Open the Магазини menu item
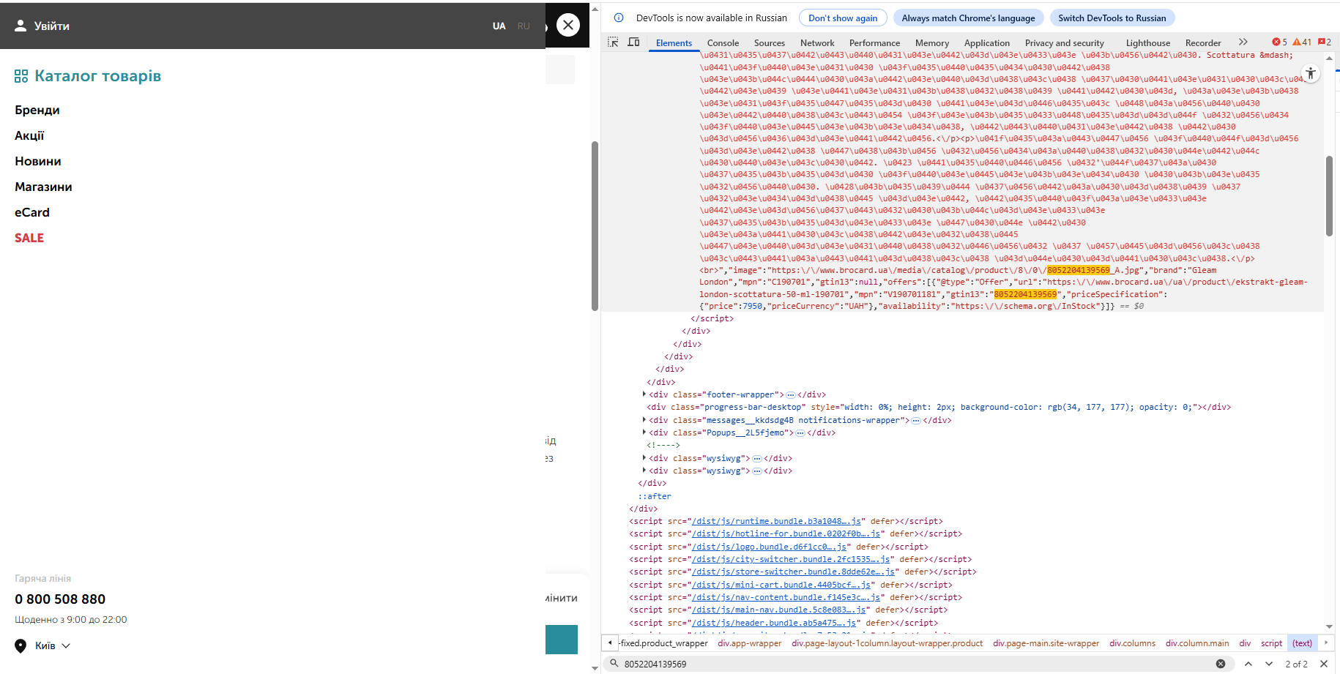 click(43, 187)
